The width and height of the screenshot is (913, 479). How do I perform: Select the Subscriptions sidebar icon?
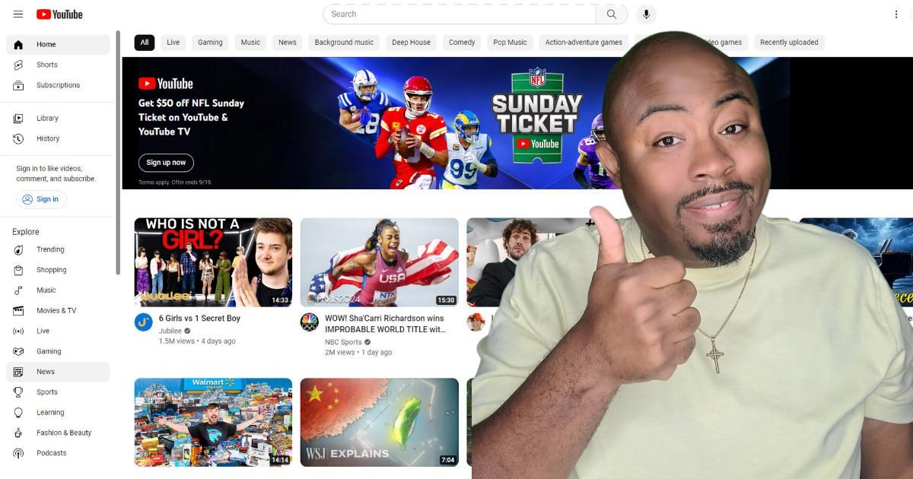click(58, 84)
